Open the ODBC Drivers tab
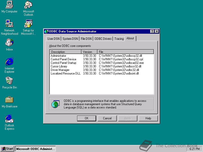The image size is (203, 152). coord(103,39)
